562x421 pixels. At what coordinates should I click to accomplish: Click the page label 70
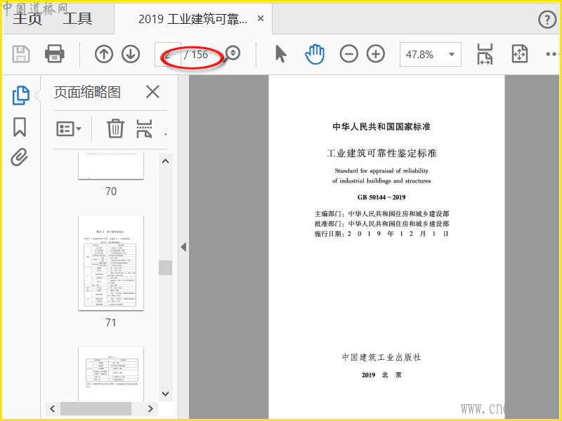111,192
